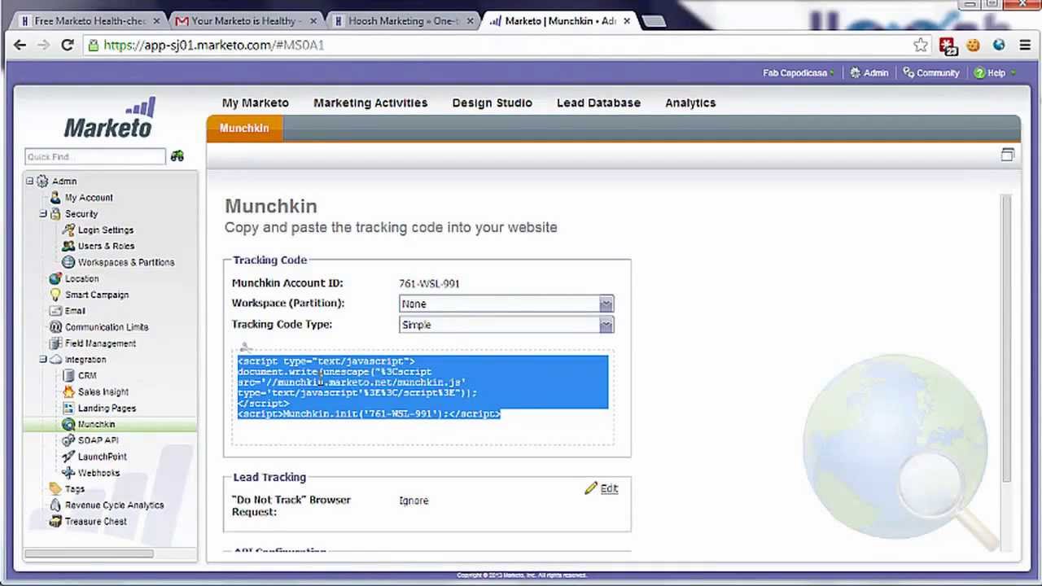Open the Munchkin integration settings icon
The height and width of the screenshot is (586, 1042).
click(x=69, y=424)
